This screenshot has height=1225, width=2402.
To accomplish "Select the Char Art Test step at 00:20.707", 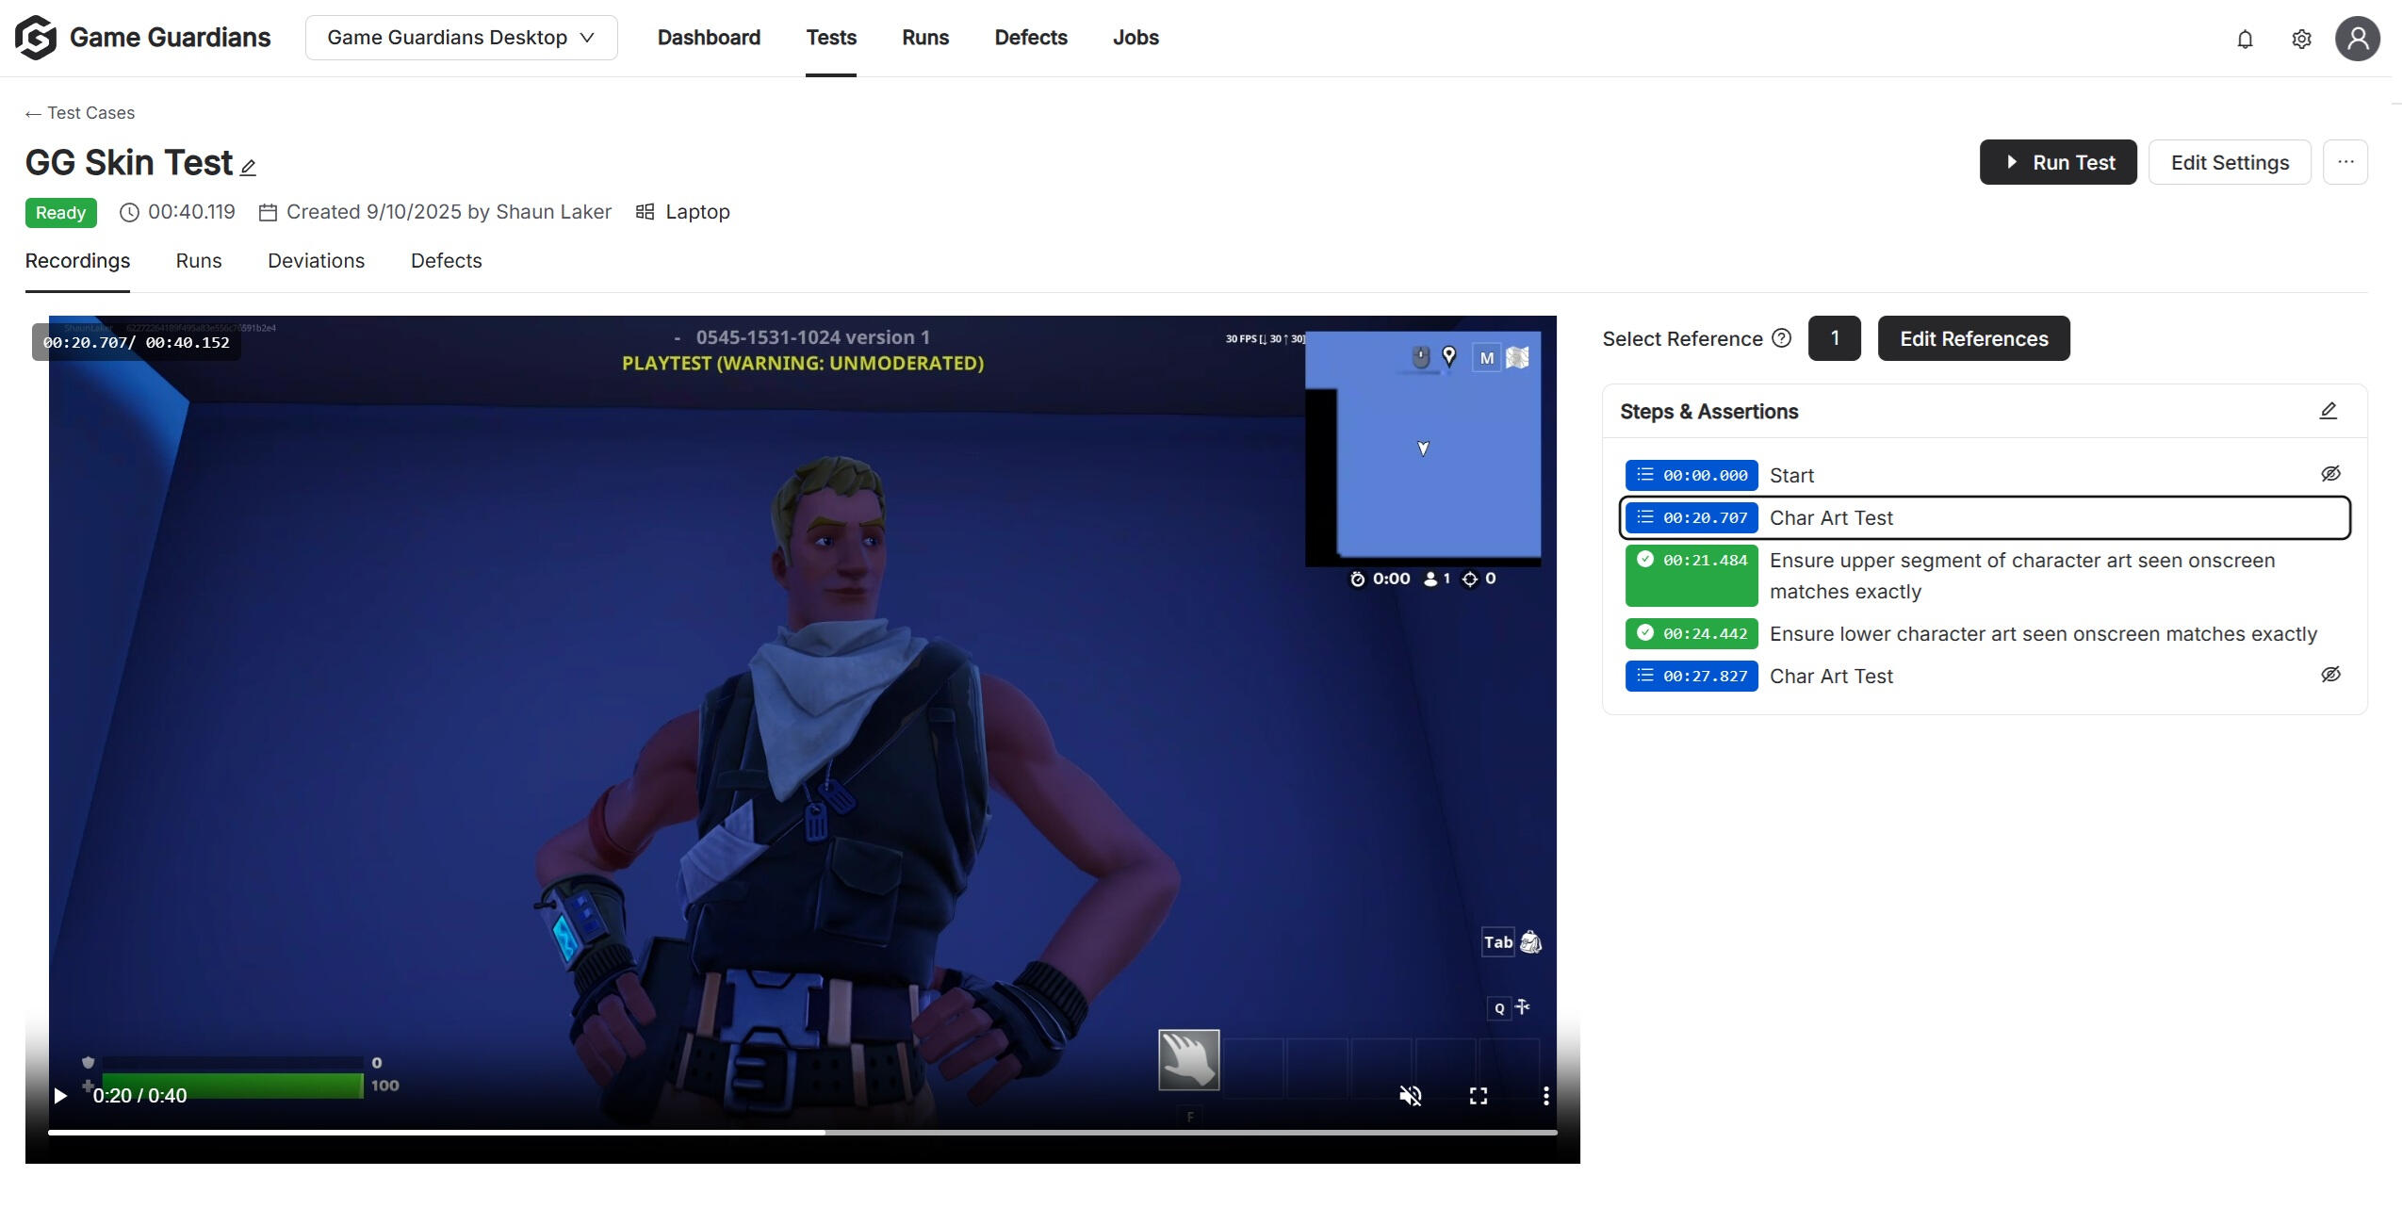I will point(1985,517).
